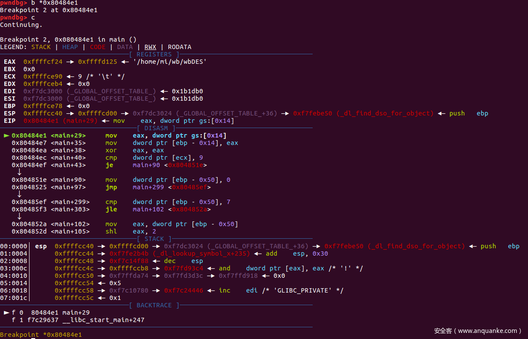Click the jump arrow below the jmp instruction
The height and width of the screenshot is (339, 528).
pyautogui.click(x=19, y=194)
